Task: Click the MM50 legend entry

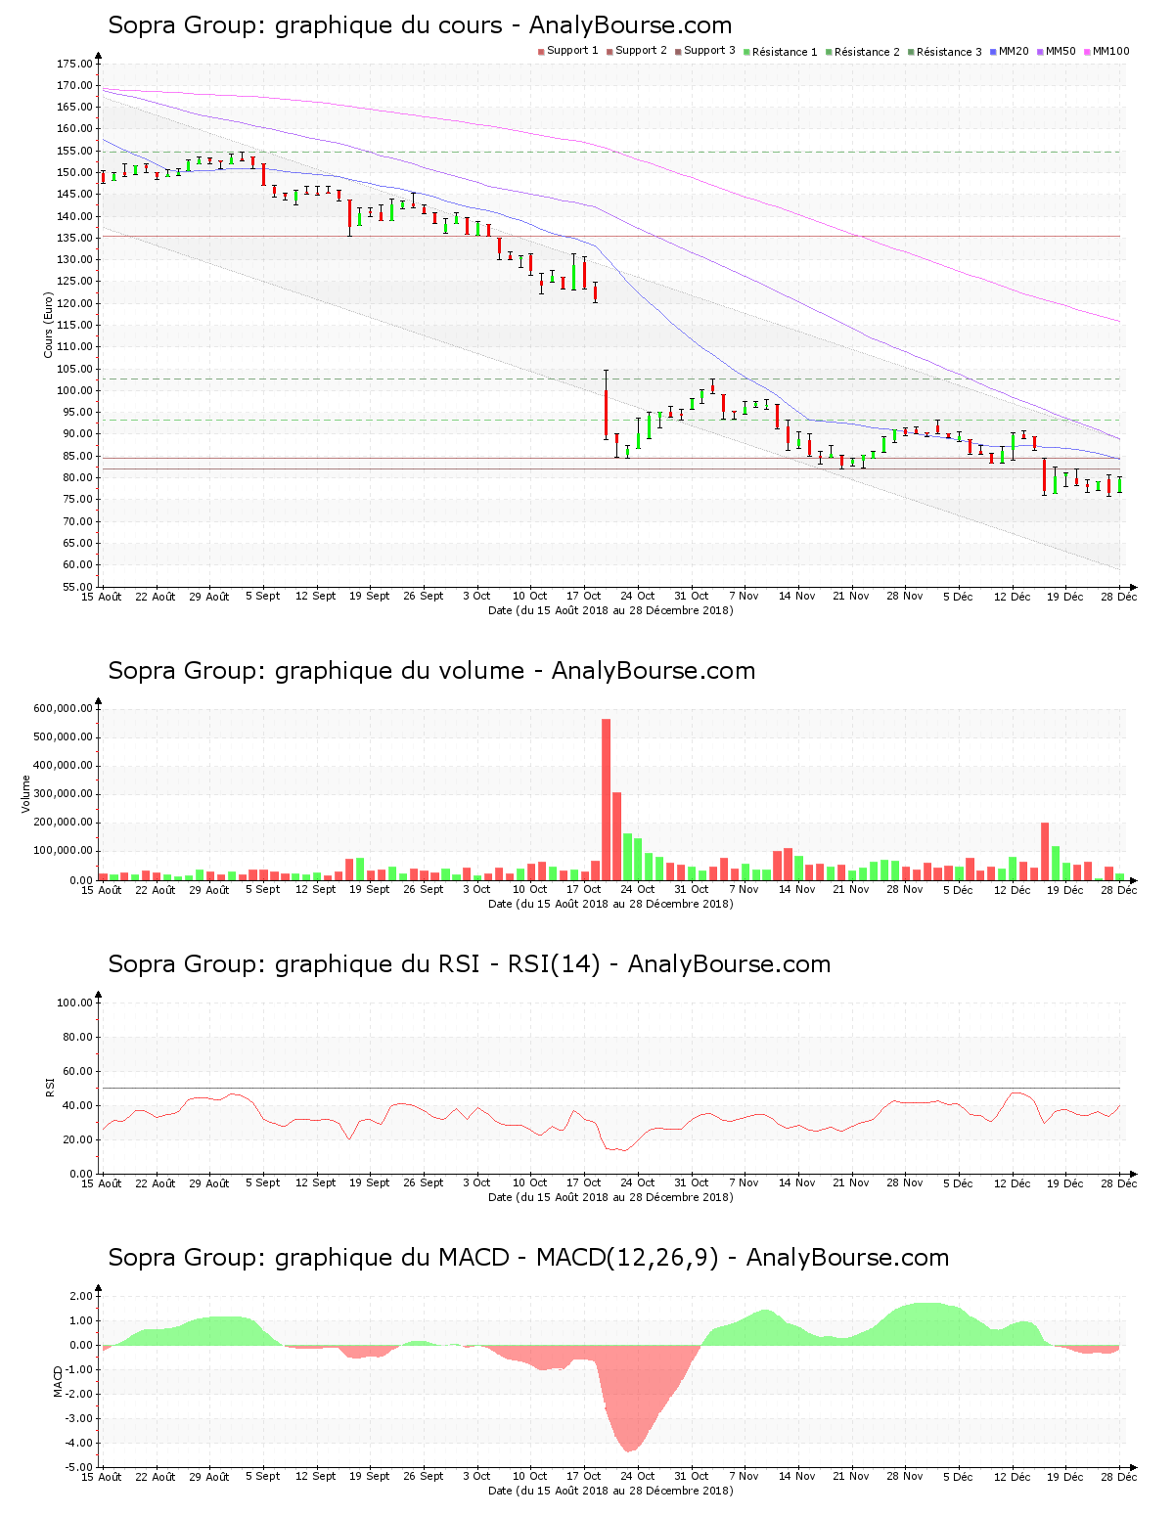Action: pyautogui.click(x=1060, y=51)
